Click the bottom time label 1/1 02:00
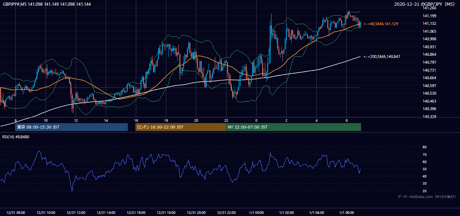460x216 pixels. [x=287, y=213]
